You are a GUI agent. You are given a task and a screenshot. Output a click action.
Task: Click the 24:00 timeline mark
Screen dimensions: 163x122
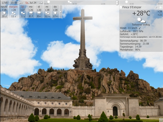coord(160,4)
